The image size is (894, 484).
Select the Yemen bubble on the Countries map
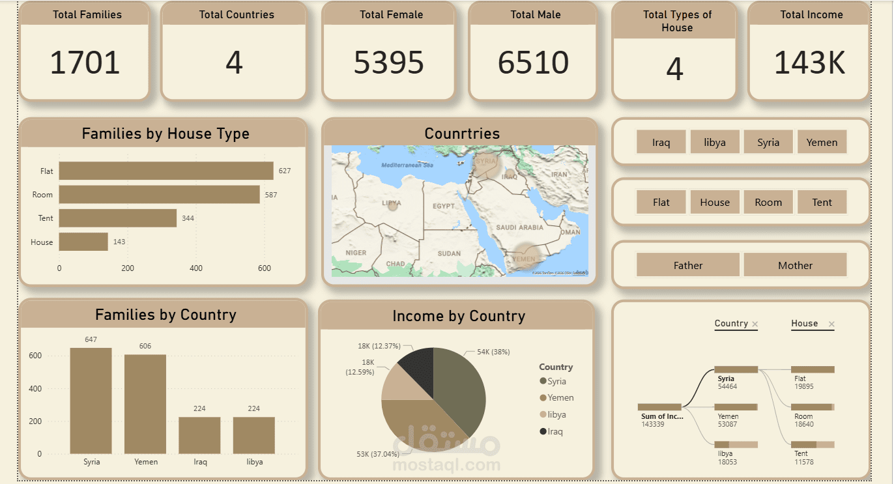525,254
